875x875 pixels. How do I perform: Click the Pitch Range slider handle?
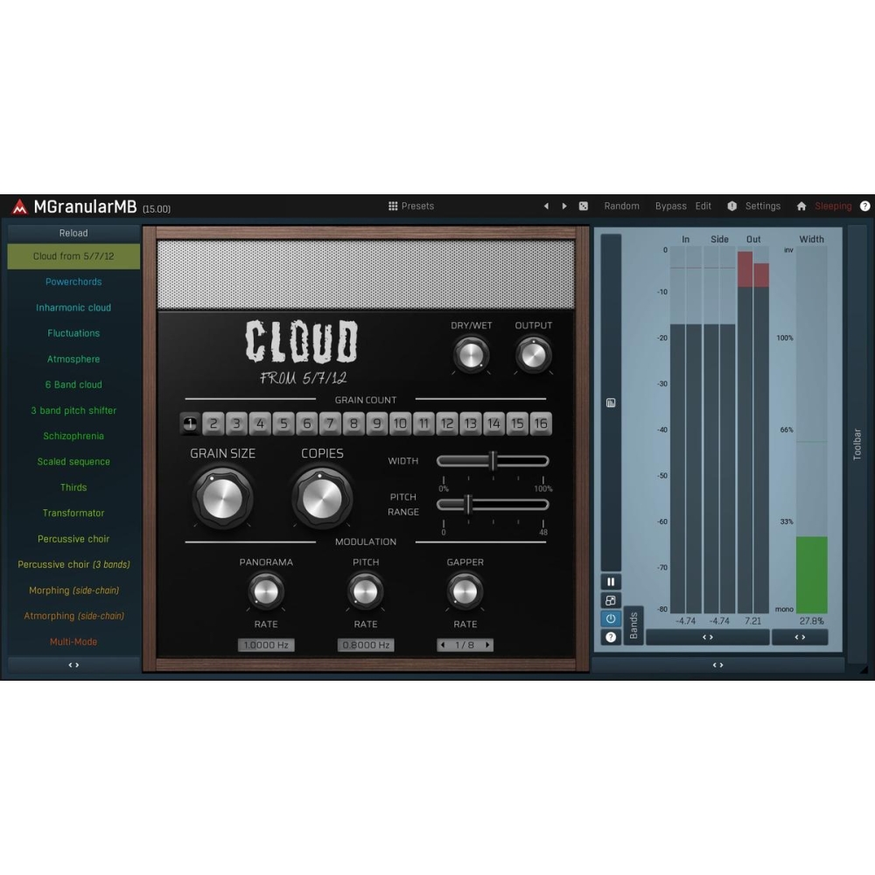(469, 505)
